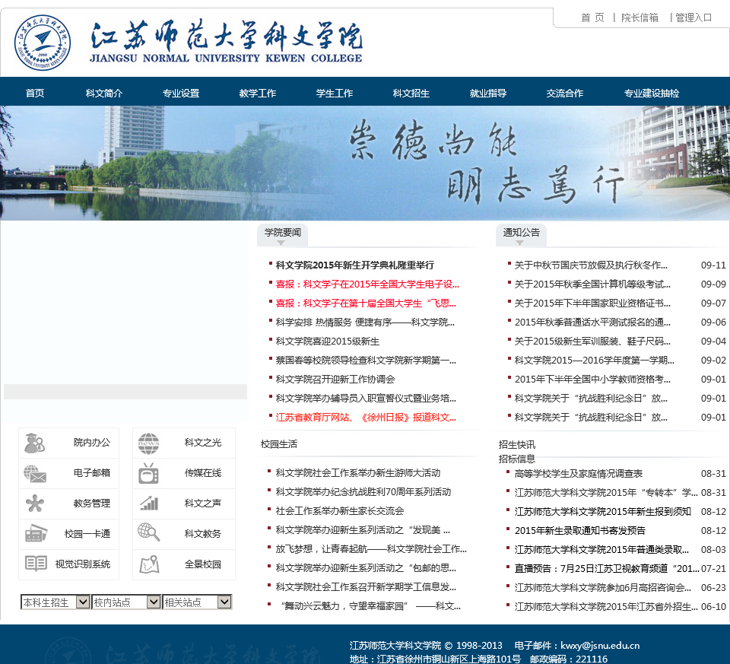
Task: Click footer email kwxy@jsnu.edu.cn
Action: point(600,646)
